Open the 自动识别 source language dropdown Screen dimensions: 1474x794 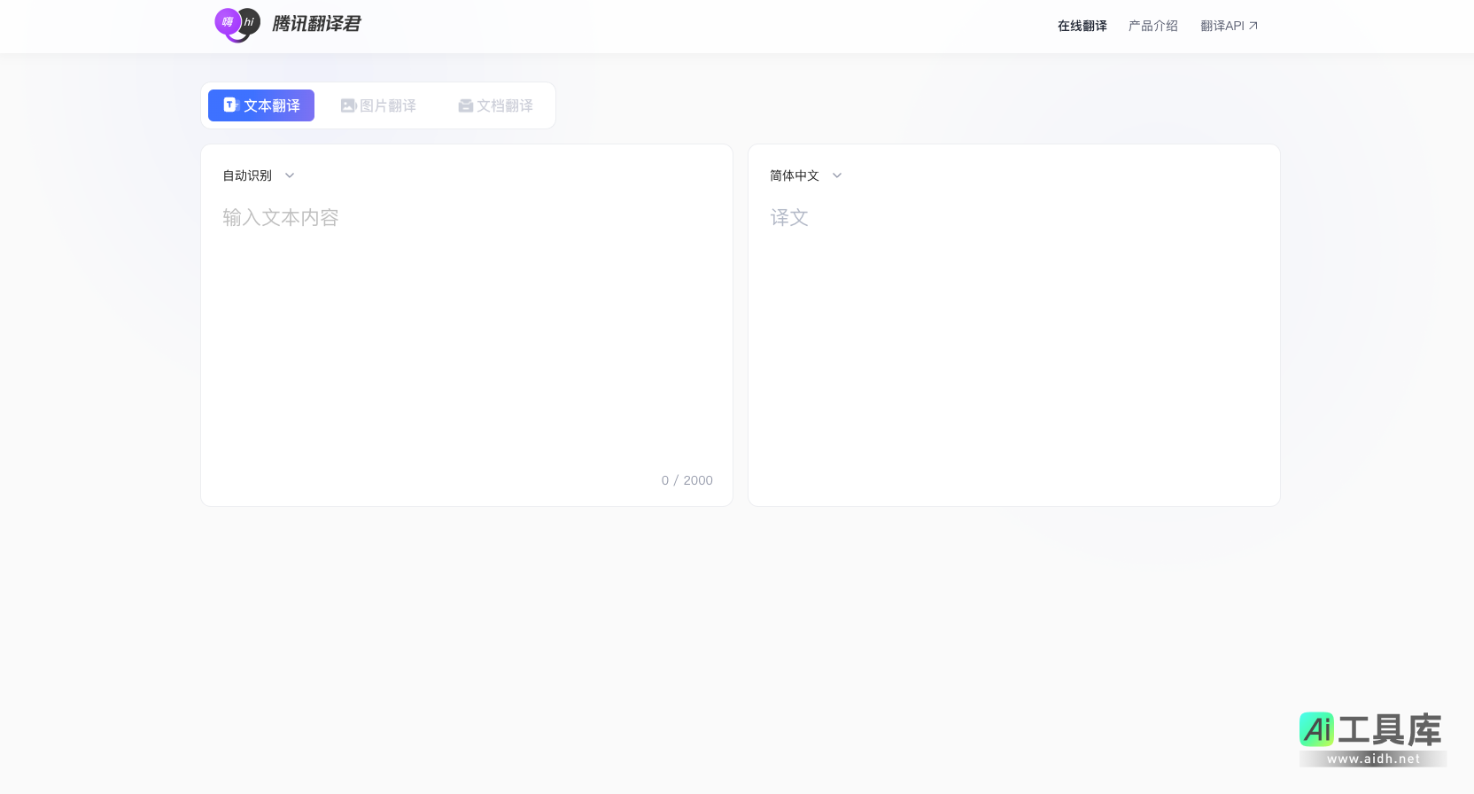tap(247, 175)
